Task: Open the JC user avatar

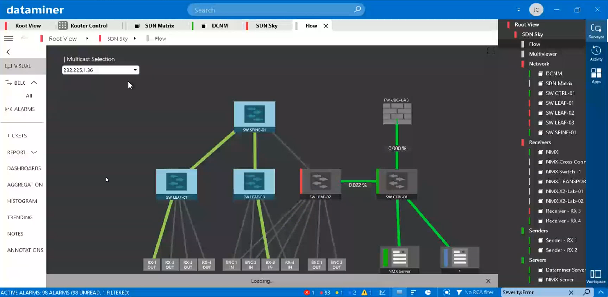Action: point(536,10)
